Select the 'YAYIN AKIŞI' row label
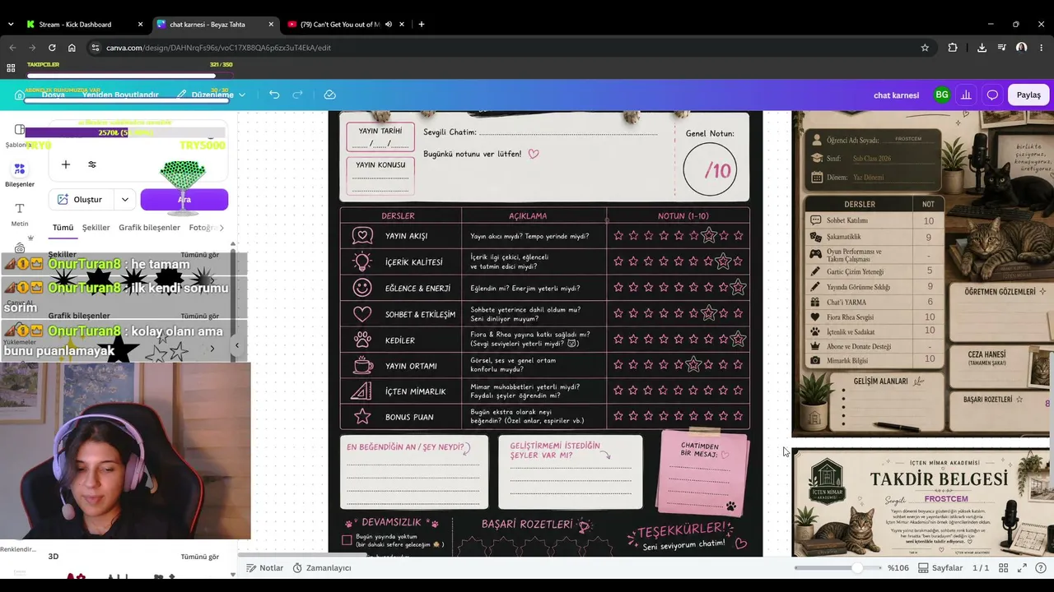1054x592 pixels. (x=406, y=236)
